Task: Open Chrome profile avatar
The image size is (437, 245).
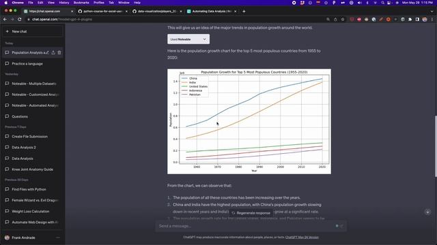Action: point(425,20)
